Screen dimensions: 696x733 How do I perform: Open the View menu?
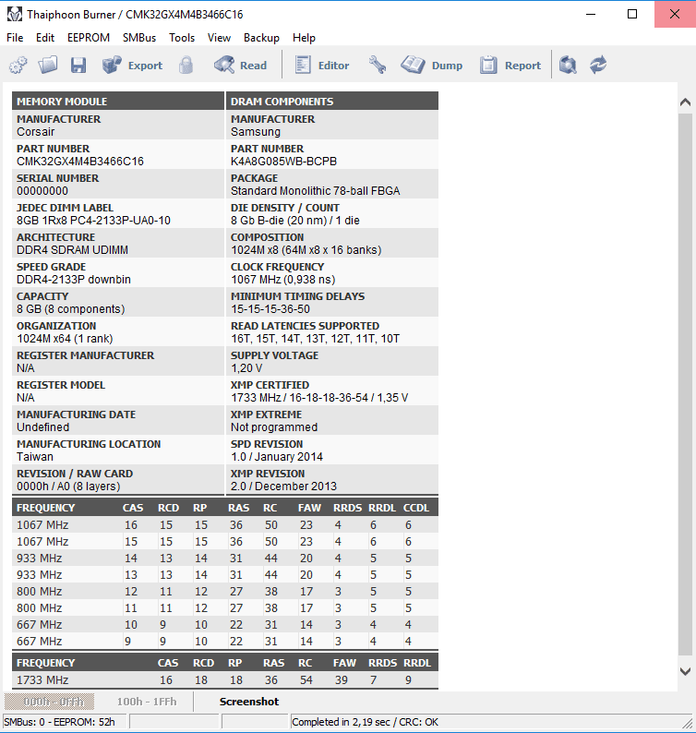[x=219, y=38]
